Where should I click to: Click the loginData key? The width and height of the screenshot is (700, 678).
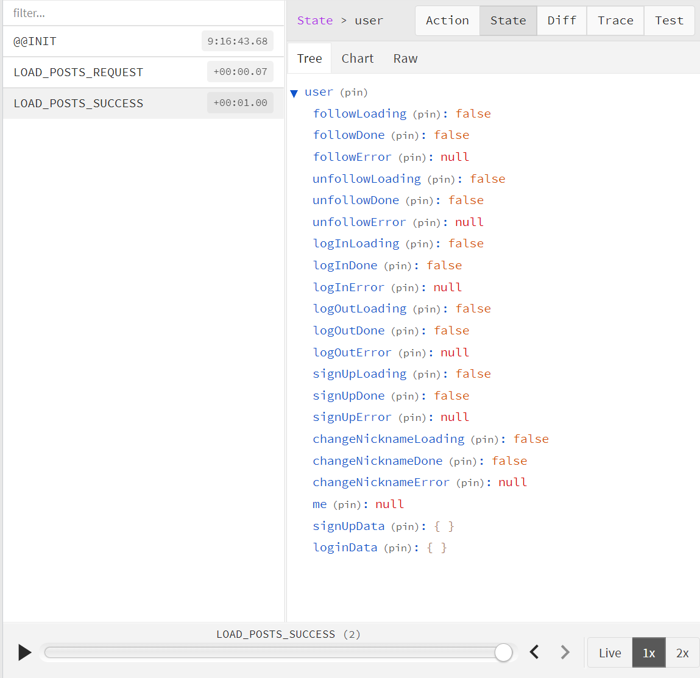click(x=345, y=548)
